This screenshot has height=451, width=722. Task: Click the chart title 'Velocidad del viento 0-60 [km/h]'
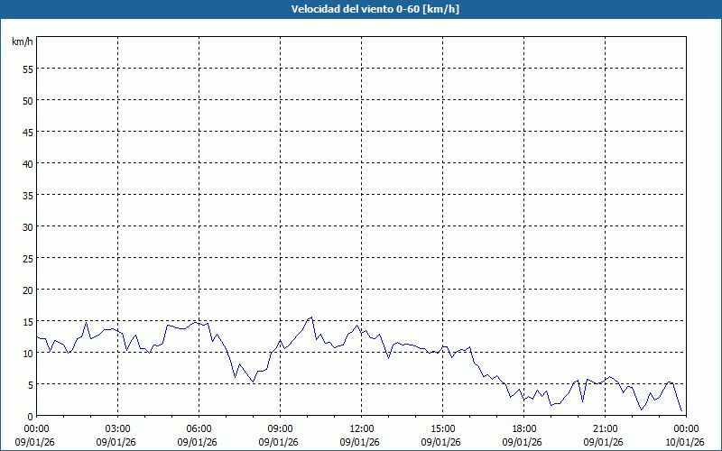pyautogui.click(x=361, y=10)
